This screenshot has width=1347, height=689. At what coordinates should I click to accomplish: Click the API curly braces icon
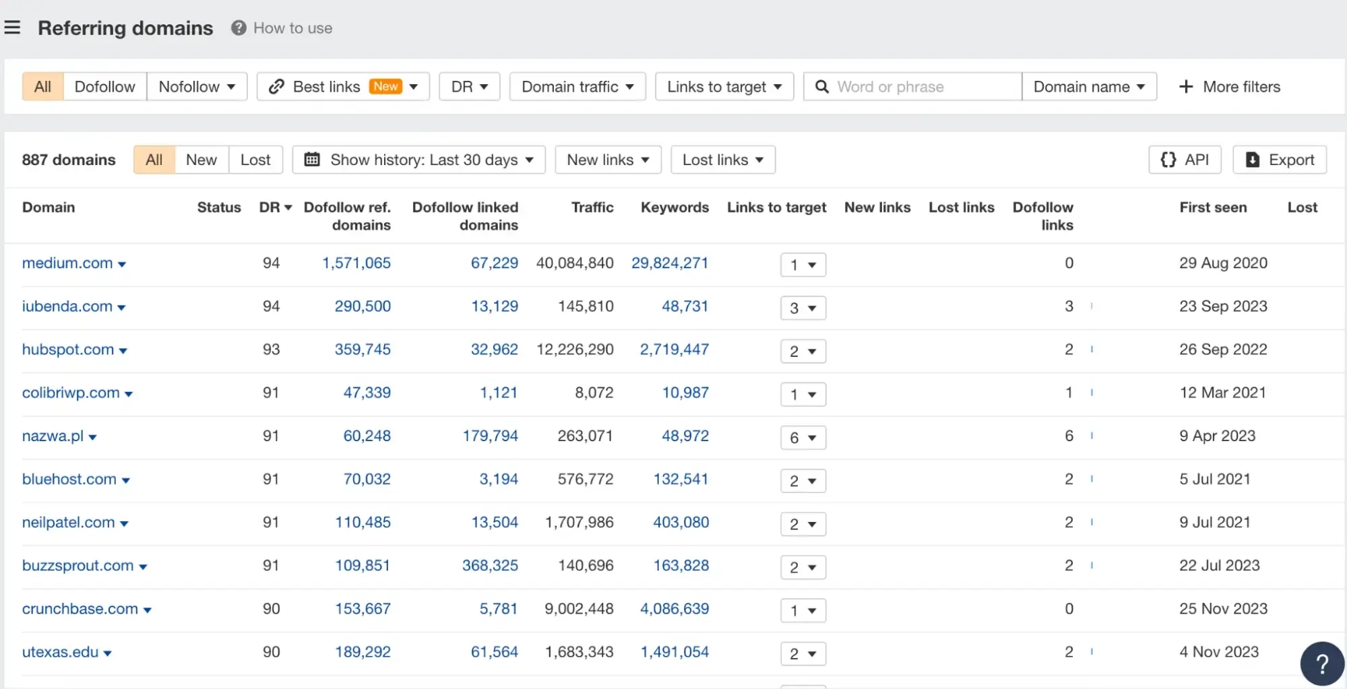(x=1168, y=160)
